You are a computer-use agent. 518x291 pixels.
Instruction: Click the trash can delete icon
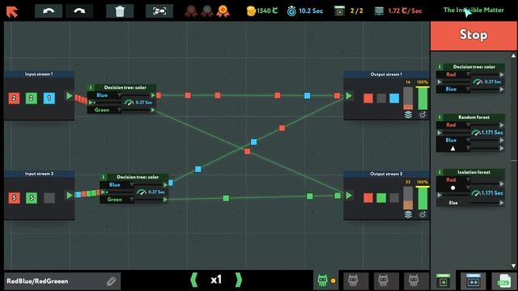120,11
